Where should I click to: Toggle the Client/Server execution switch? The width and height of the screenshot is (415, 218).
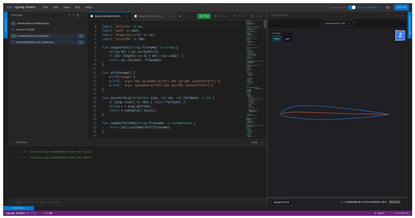352,7
